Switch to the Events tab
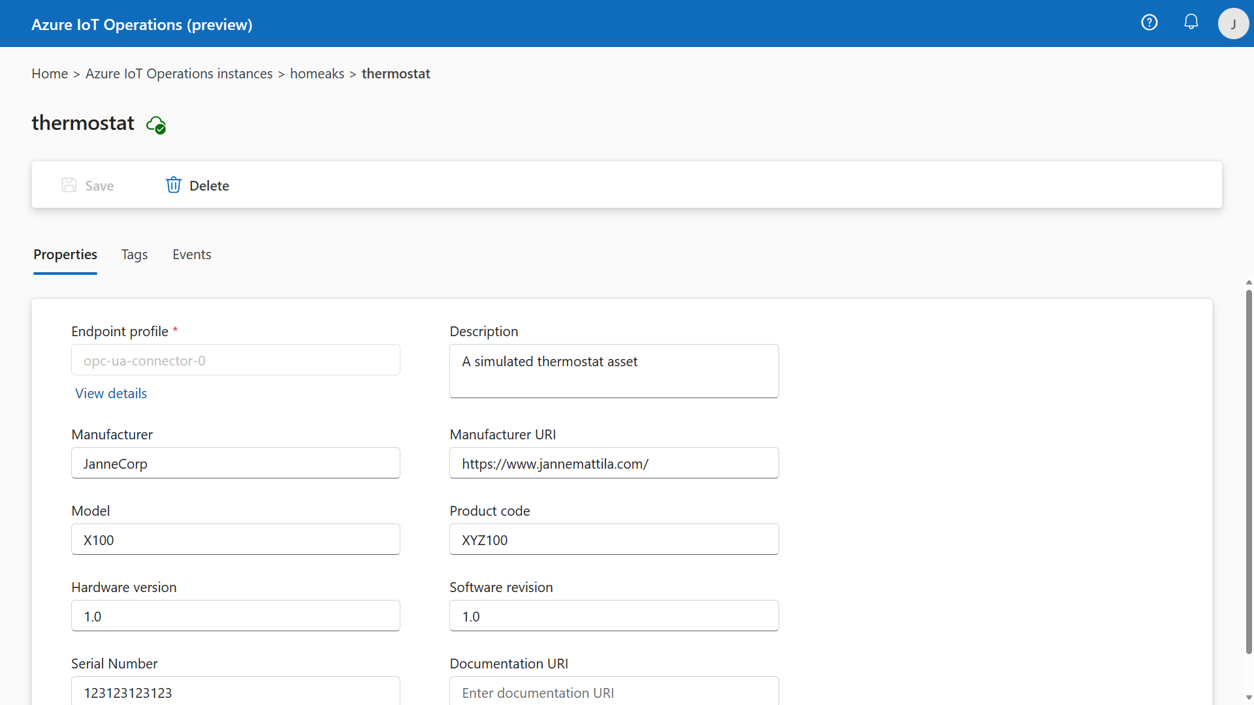 point(192,255)
